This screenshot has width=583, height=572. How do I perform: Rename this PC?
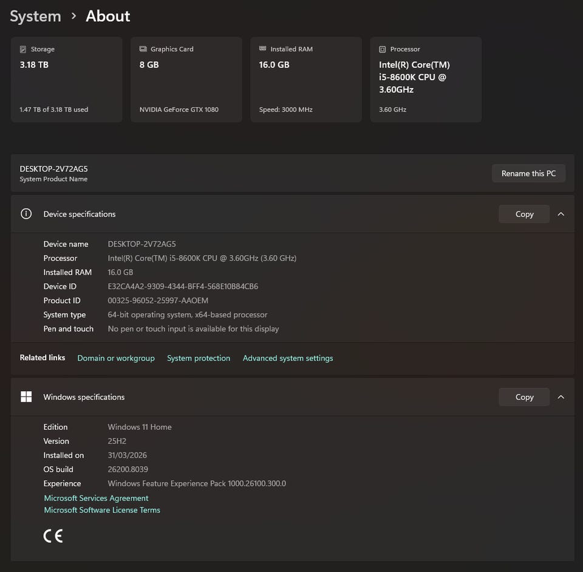pos(528,173)
